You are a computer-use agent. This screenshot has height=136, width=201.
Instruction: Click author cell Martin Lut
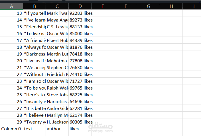point(57,54)
